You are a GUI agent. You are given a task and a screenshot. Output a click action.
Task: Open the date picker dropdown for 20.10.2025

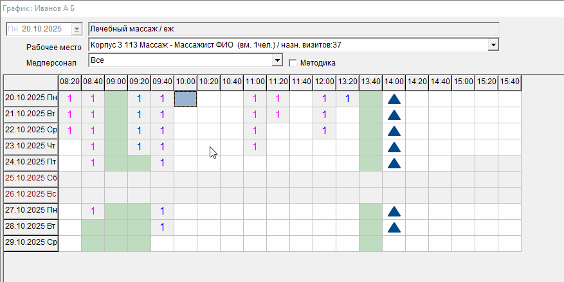coord(77,30)
